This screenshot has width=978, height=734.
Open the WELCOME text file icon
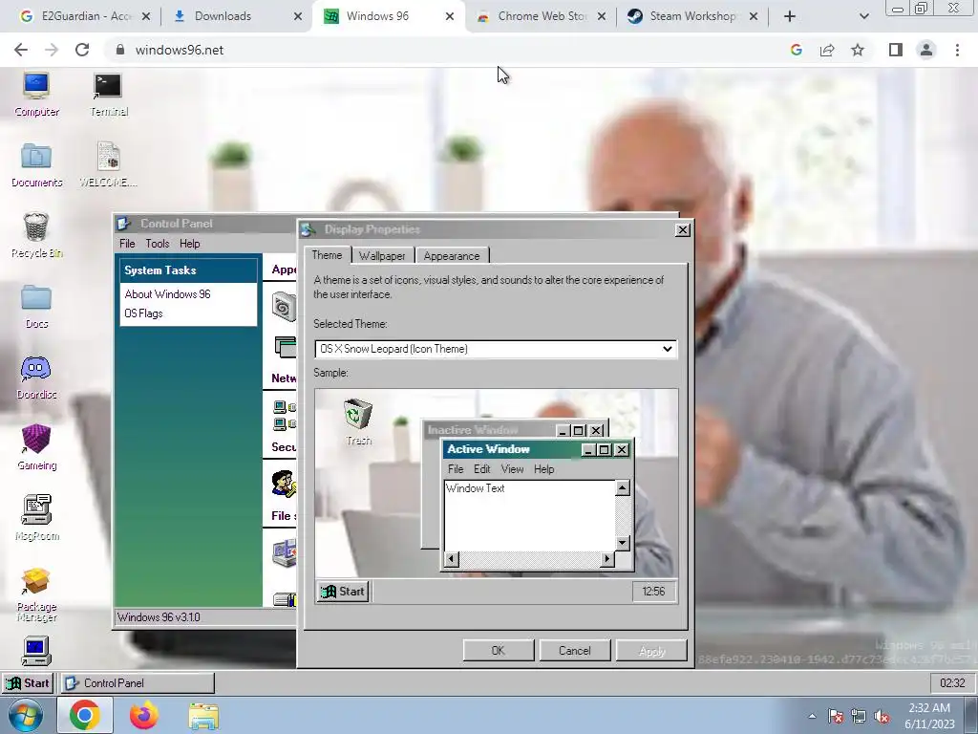pyautogui.click(x=109, y=164)
